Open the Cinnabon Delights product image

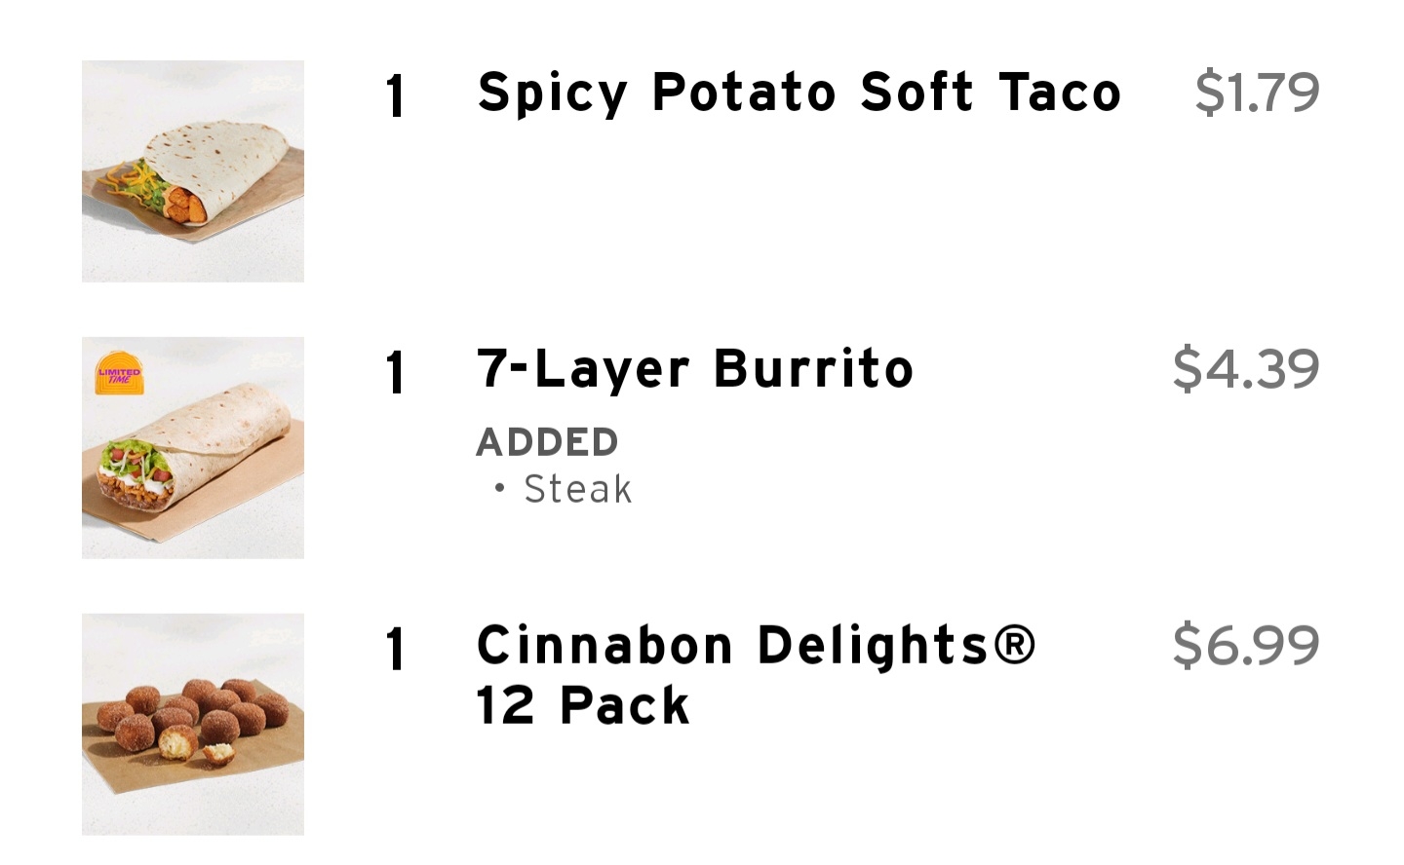193,724
